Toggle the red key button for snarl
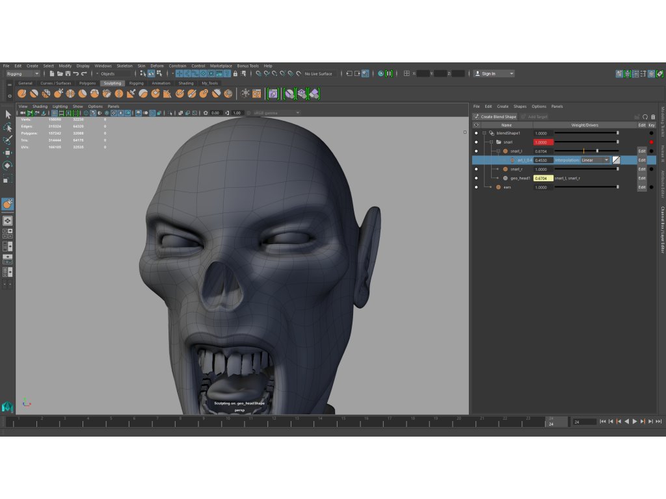Image resolution: width=666 pixels, height=499 pixels. [x=652, y=142]
